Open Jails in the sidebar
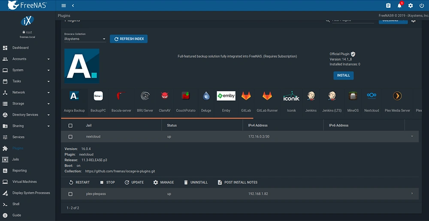The height and width of the screenshot is (221, 429). point(15,159)
